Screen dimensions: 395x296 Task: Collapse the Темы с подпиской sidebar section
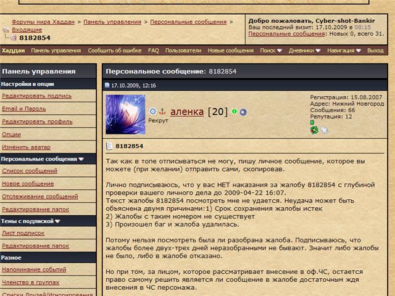pyautogui.click(x=57, y=221)
